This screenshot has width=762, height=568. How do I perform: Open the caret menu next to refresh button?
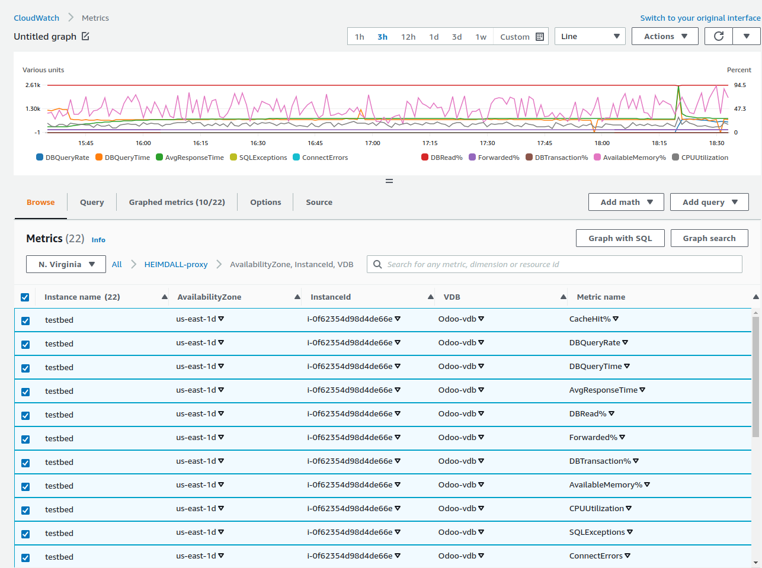coord(747,36)
